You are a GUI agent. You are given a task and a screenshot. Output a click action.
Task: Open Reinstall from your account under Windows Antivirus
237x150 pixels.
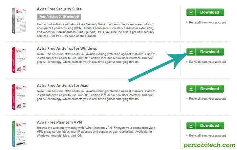(207, 62)
